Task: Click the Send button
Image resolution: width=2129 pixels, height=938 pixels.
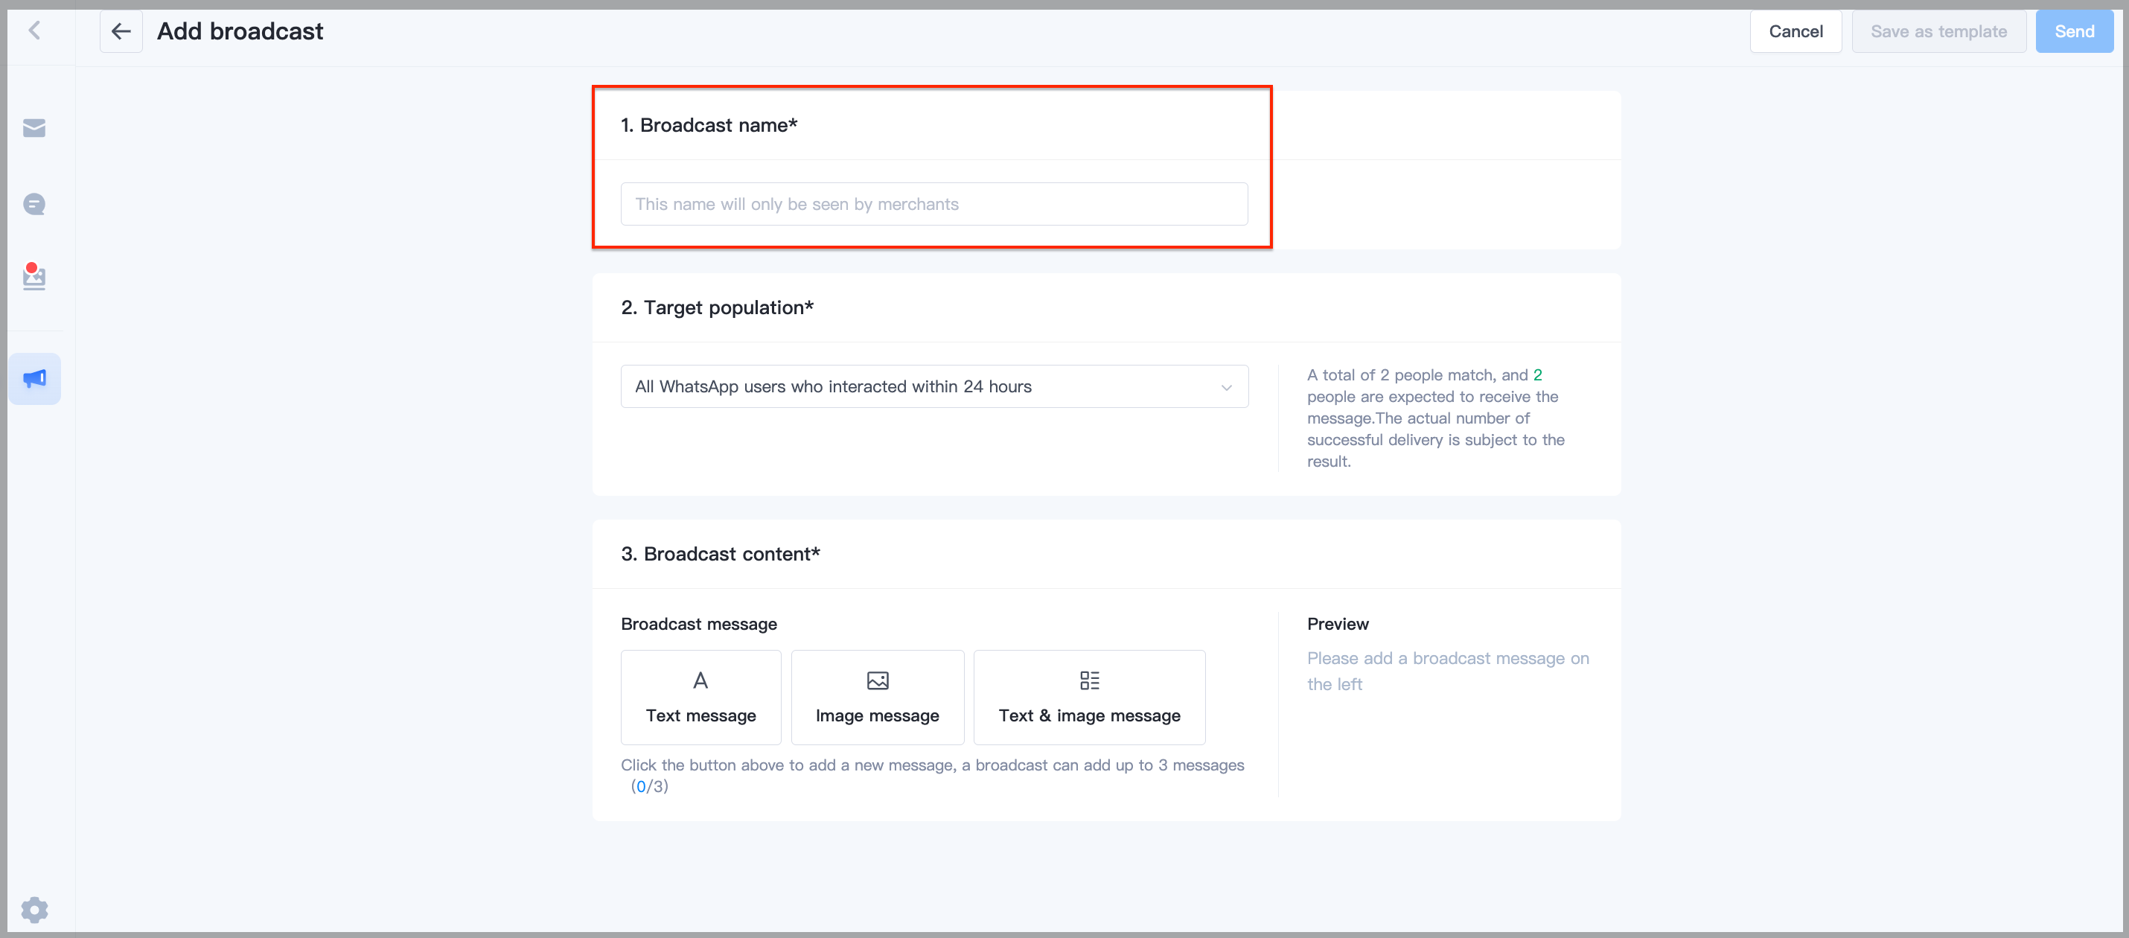Action: click(2074, 31)
